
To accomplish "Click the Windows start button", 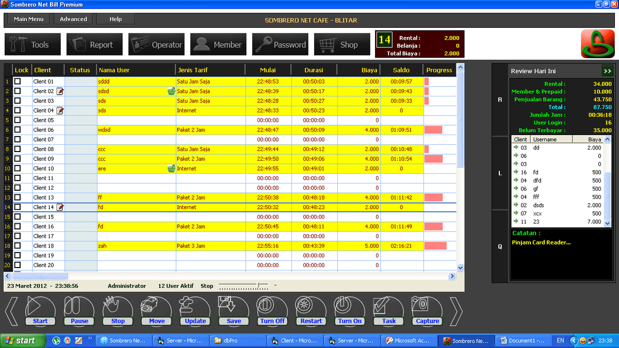I will tap(20, 341).
